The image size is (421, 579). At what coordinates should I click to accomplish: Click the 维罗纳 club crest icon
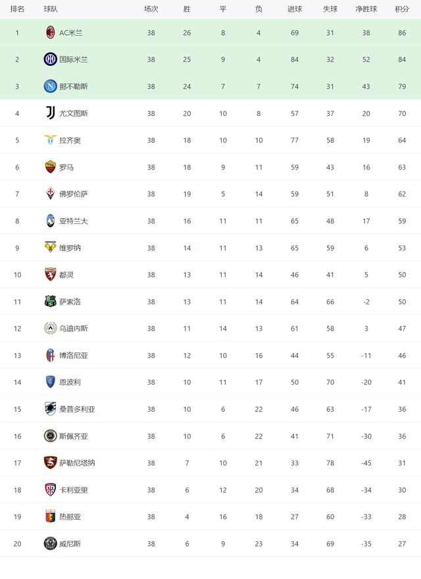[x=51, y=248]
